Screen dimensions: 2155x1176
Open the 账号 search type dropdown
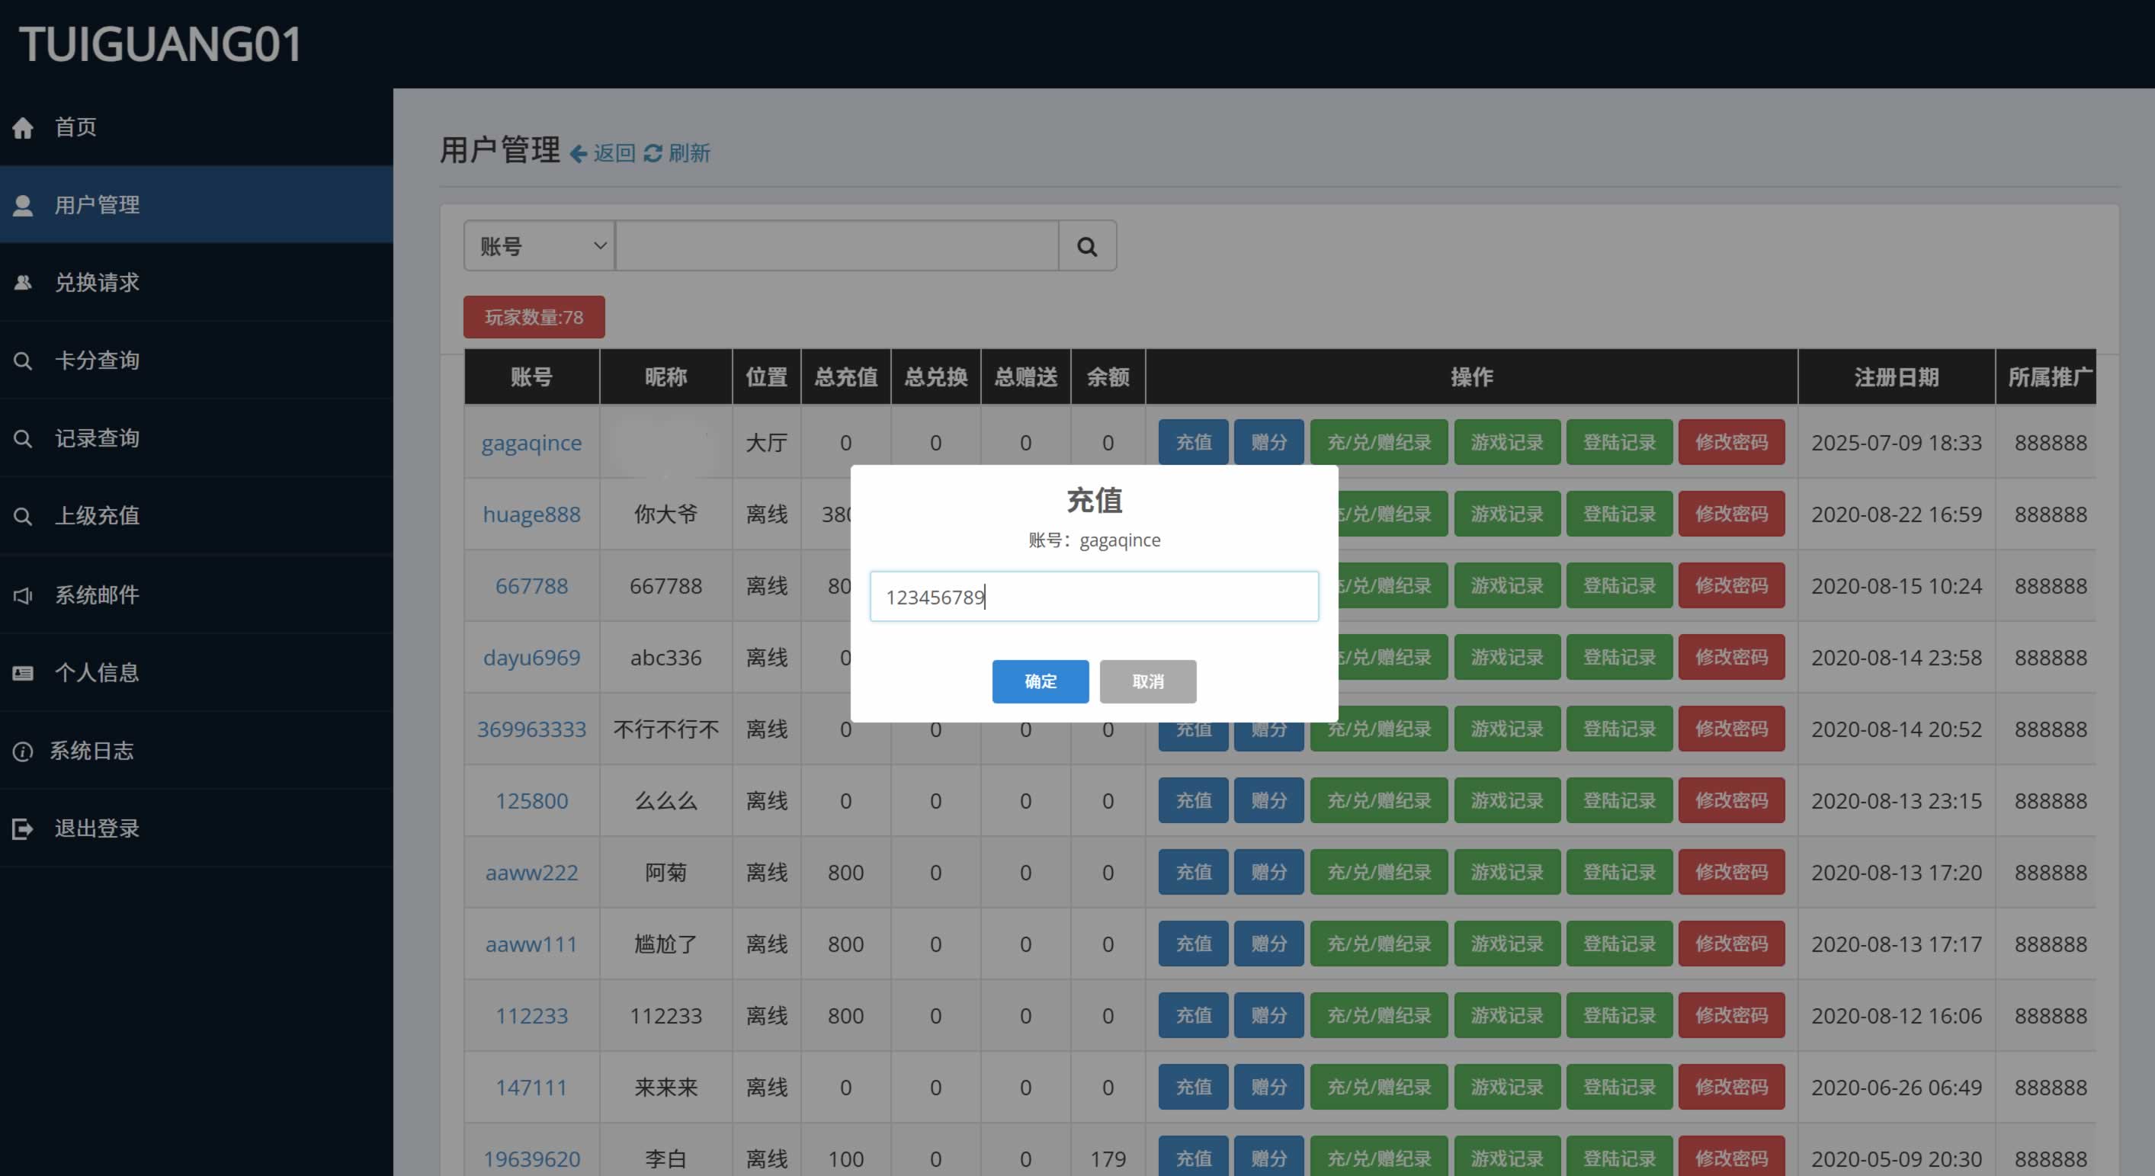pyautogui.click(x=540, y=246)
